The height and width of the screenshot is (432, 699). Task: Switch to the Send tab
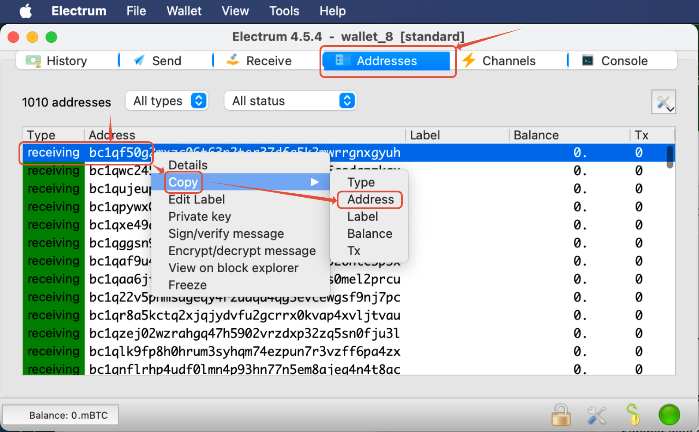[x=166, y=60]
